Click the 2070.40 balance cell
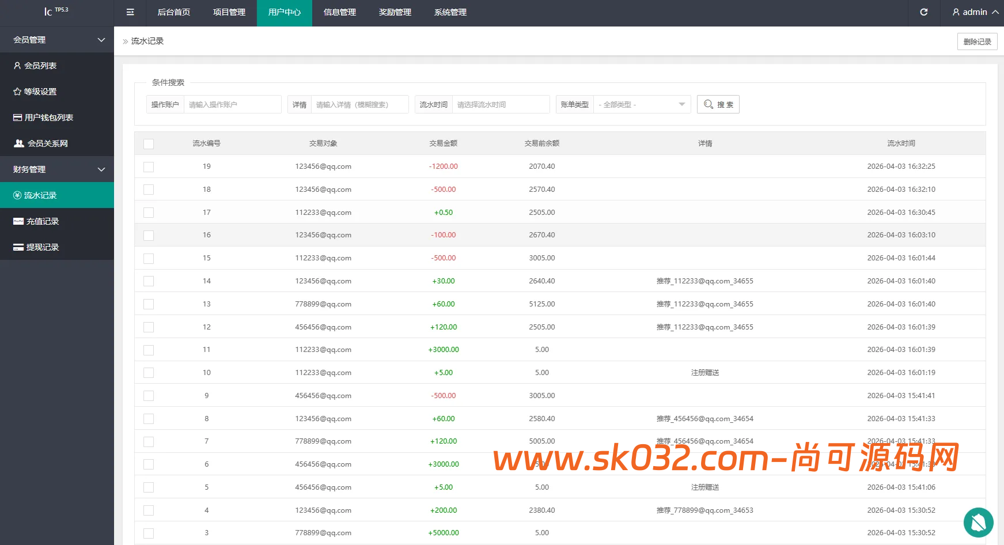 pos(542,166)
